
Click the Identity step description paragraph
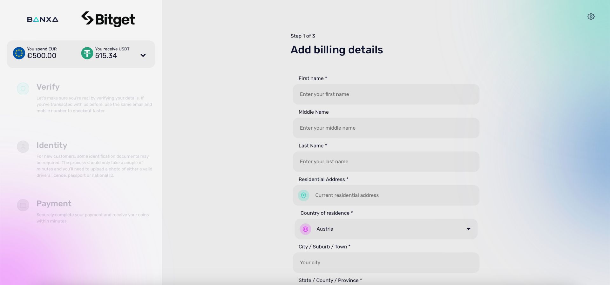tap(94, 166)
